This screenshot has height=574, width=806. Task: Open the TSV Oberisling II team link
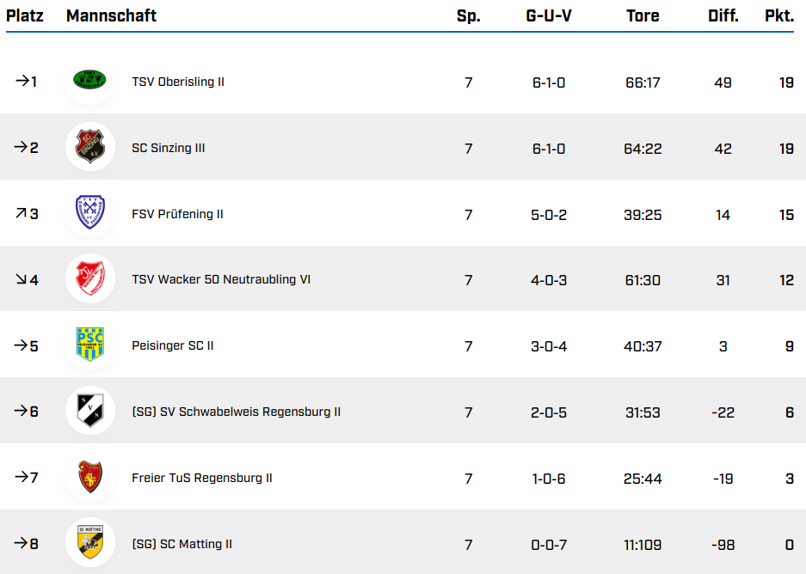point(178,82)
